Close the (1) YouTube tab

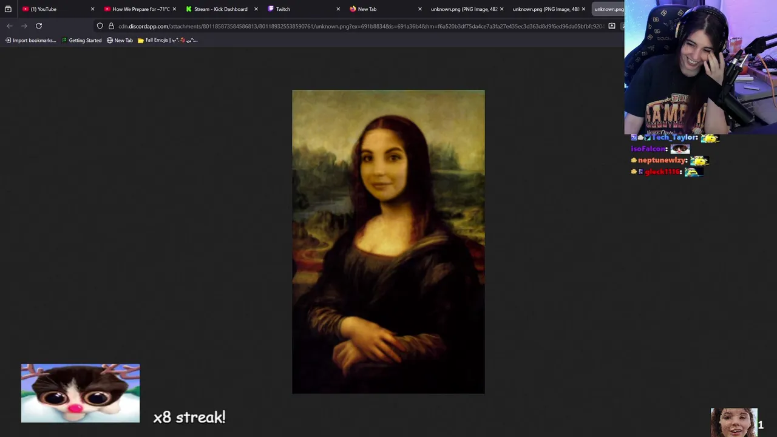[x=92, y=9]
